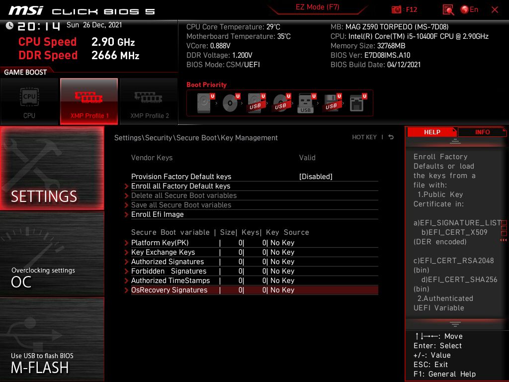Screen dimensions: 509x382
Task: Open the SETTINGS section
Action: [52, 168]
